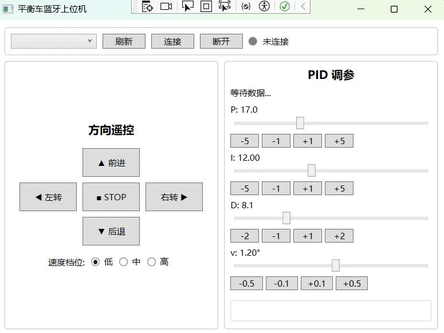This screenshot has height=333, width=444.
Task: Minimize the 平衡车蓝牙上位机 window
Action: (x=361, y=9)
